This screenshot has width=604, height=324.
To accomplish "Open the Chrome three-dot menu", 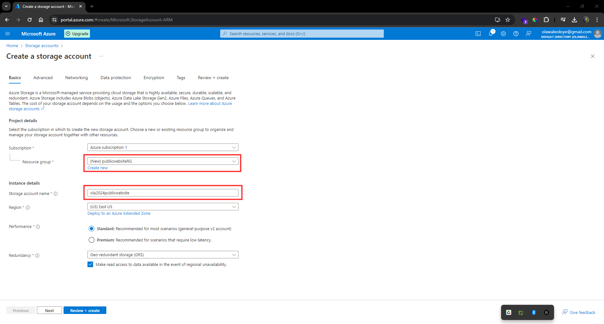I will 597,20.
